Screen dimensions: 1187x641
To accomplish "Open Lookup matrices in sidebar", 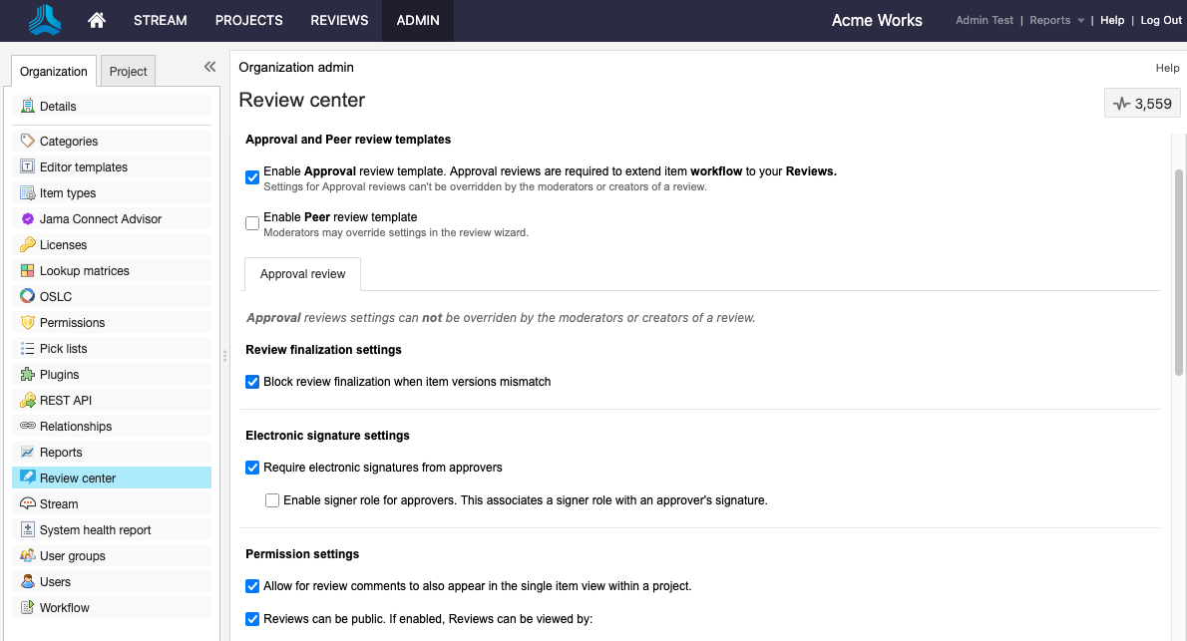I will pyautogui.click(x=112, y=271).
